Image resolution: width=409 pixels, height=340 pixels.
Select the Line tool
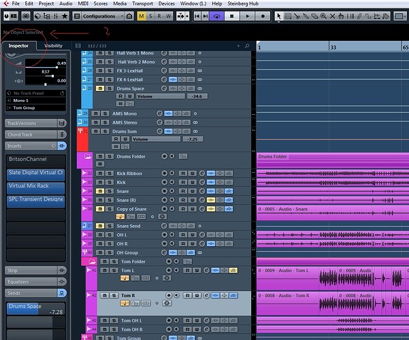coord(368,16)
